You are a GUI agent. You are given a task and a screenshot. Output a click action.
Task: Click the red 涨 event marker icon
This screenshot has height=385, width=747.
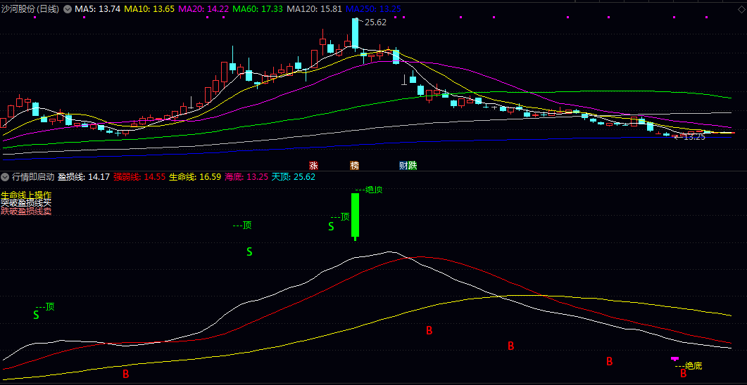tap(313, 166)
